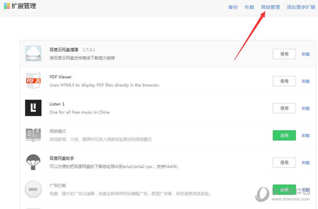The height and width of the screenshot is (209, 318).
Task: Uninstall Listen 1 via 卸载 link
Action: 306,108
